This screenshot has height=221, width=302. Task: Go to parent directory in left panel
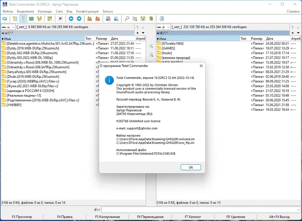pyautogui.click(x=143, y=27)
